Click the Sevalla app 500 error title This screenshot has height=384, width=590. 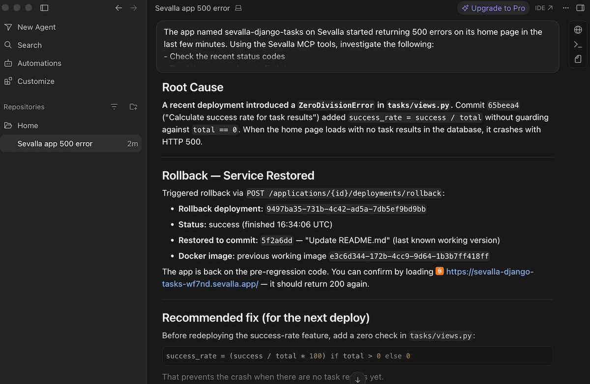coord(192,8)
